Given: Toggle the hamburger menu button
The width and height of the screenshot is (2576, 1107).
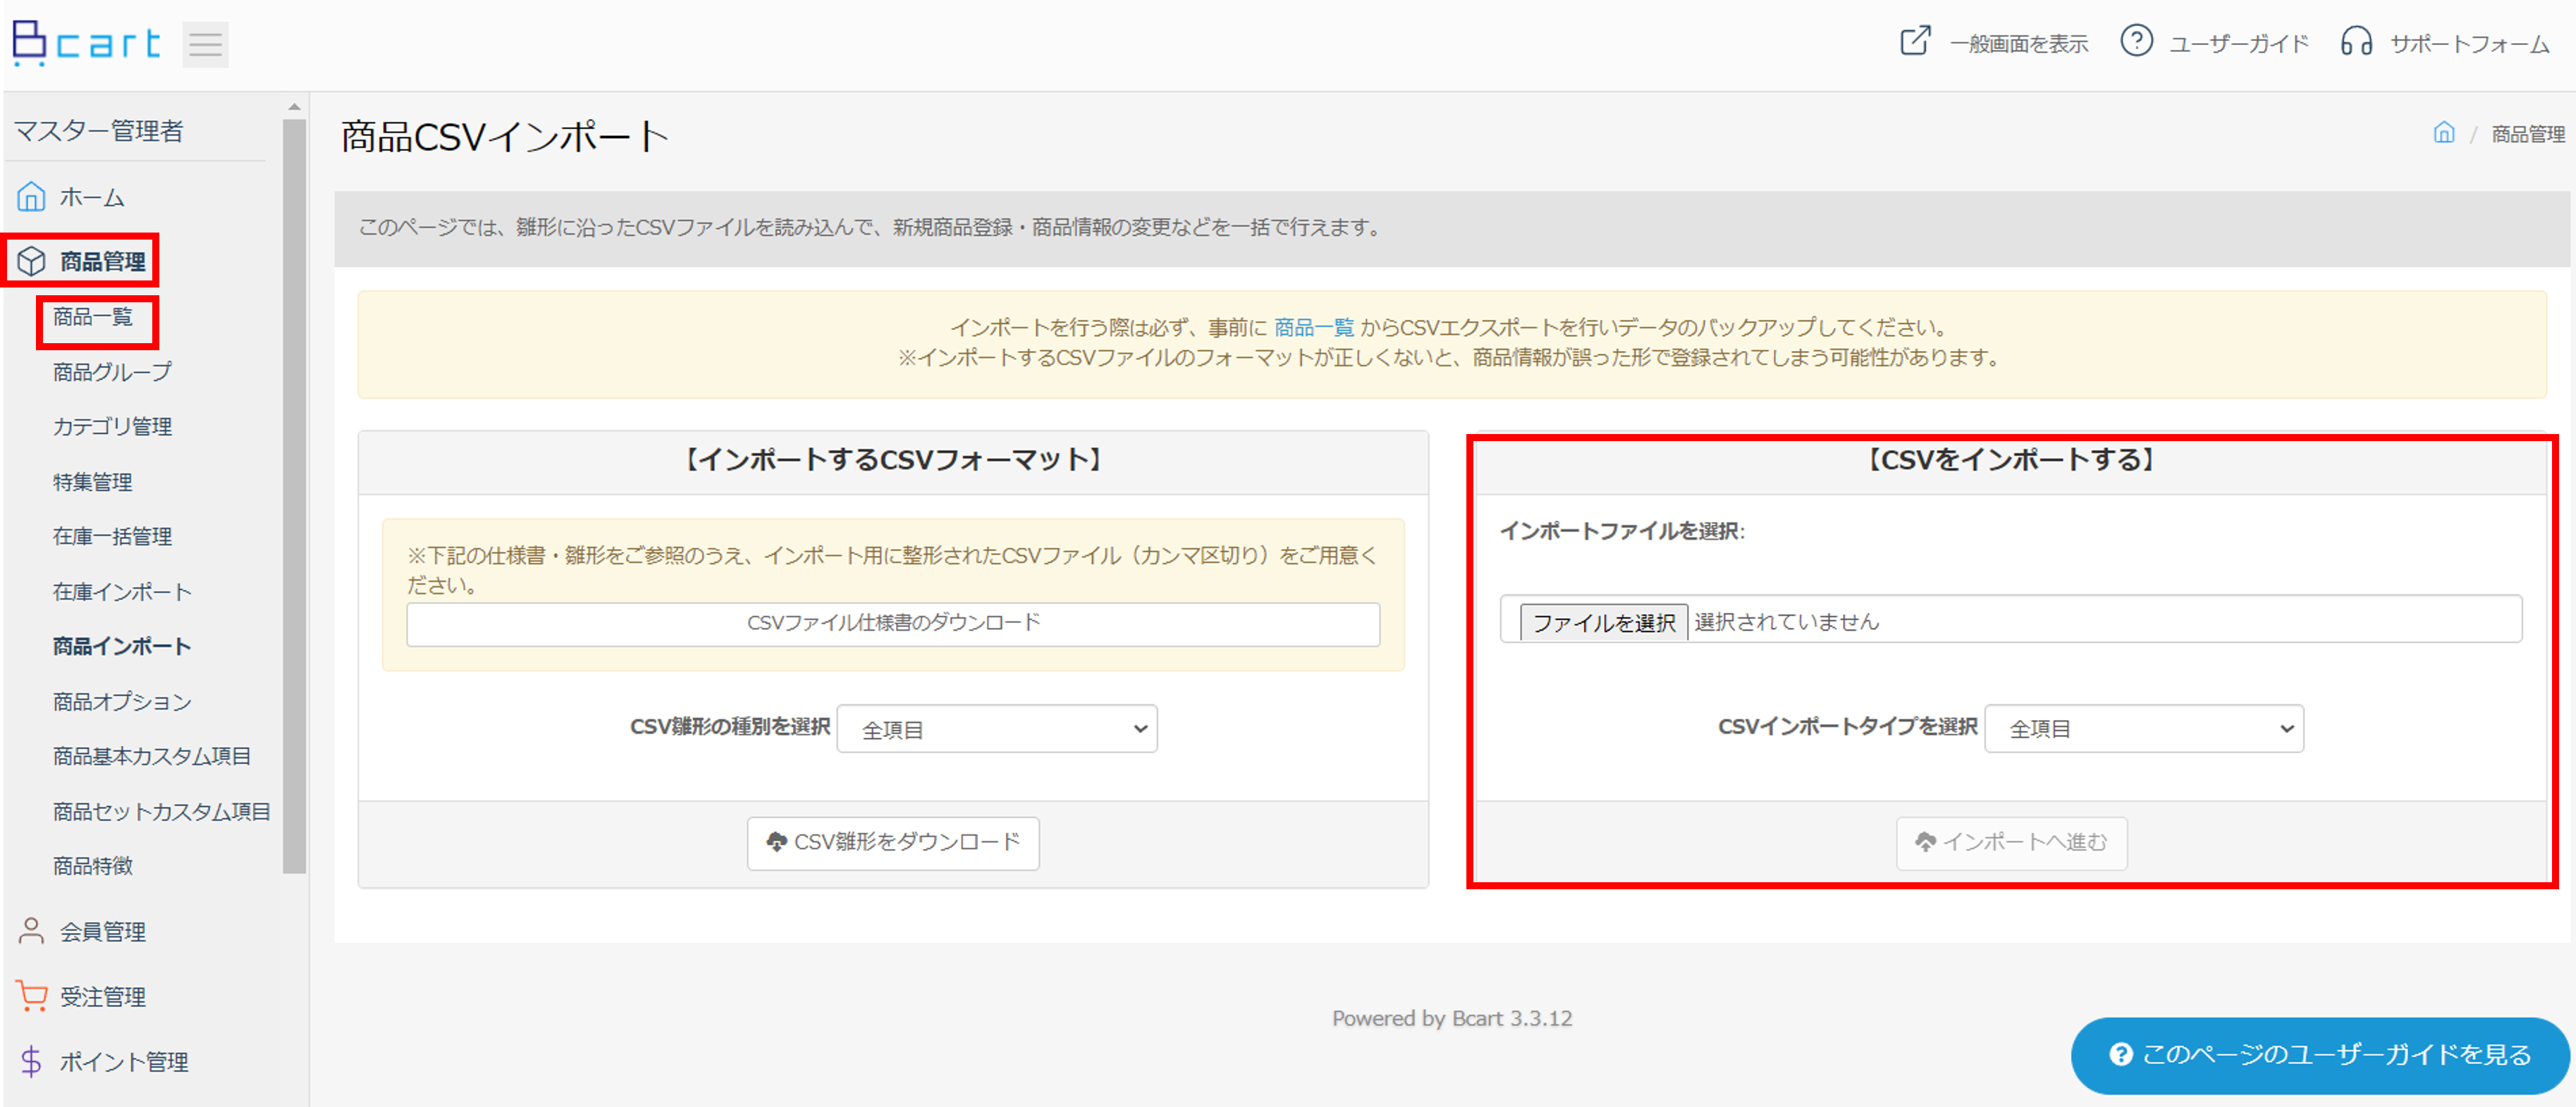Looking at the screenshot, I should point(205,45).
